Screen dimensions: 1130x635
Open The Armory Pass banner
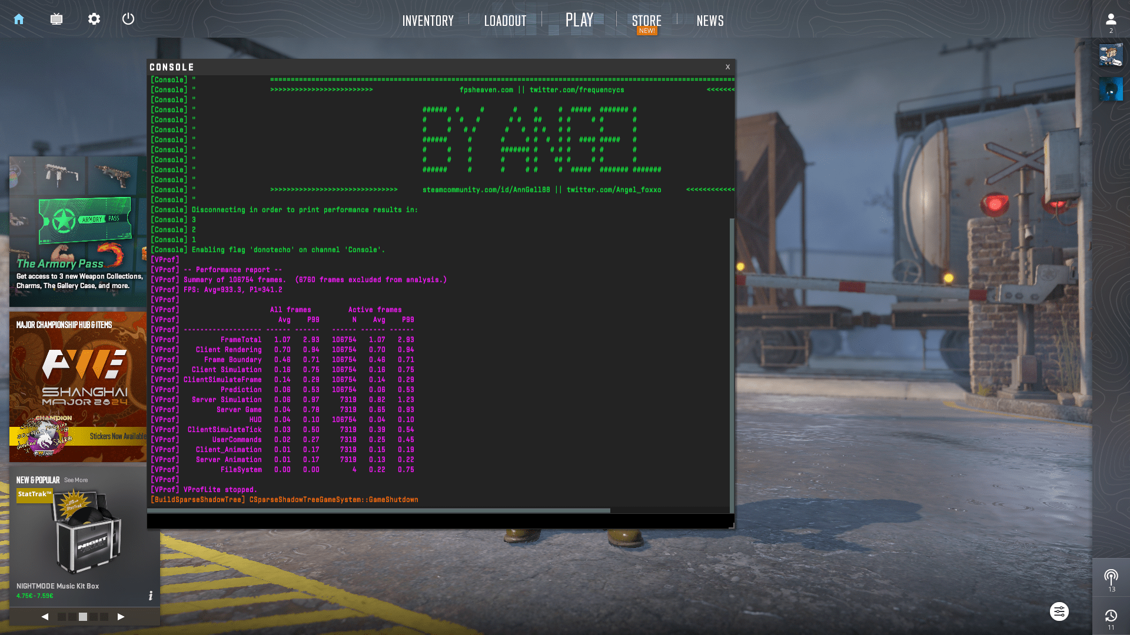(x=78, y=231)
